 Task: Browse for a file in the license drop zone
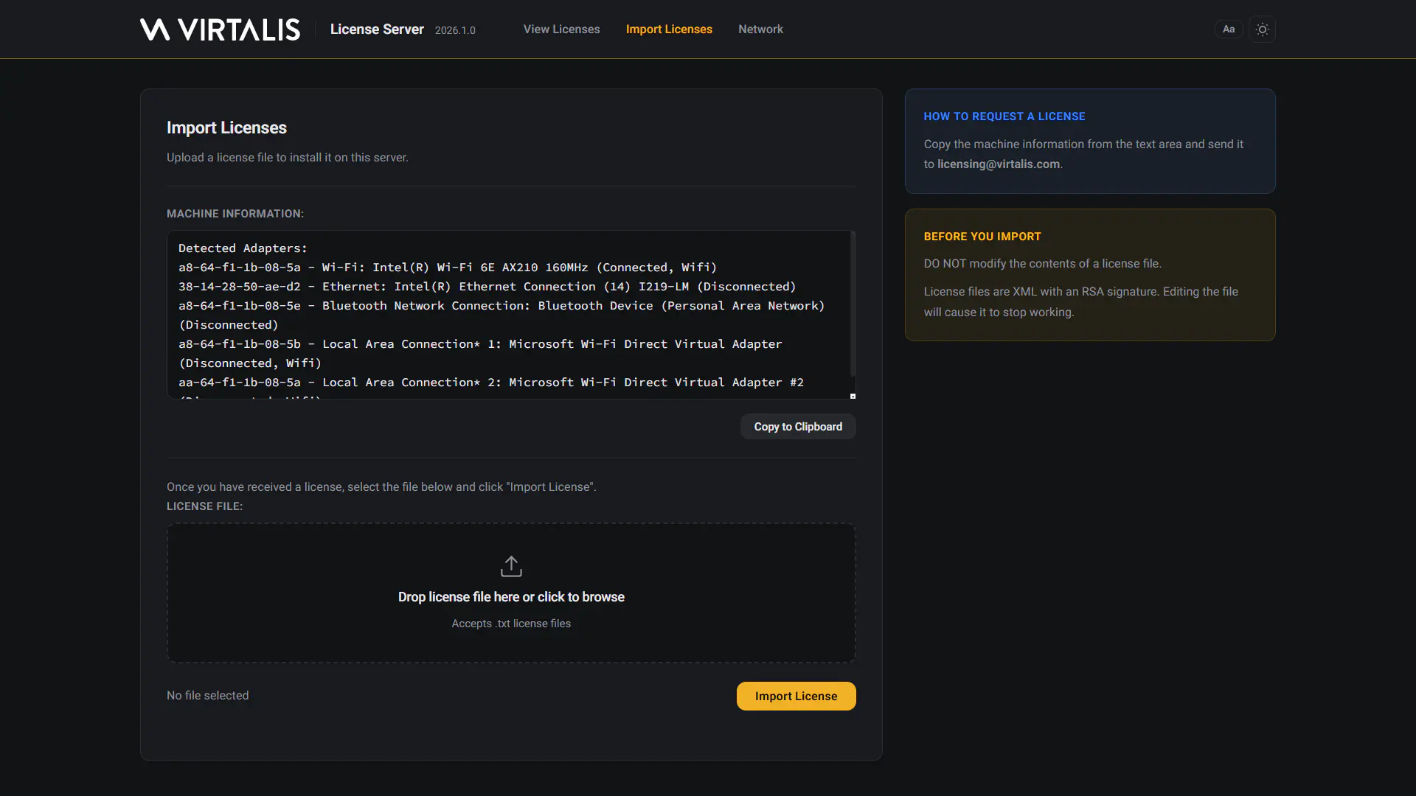click(511, 593)
